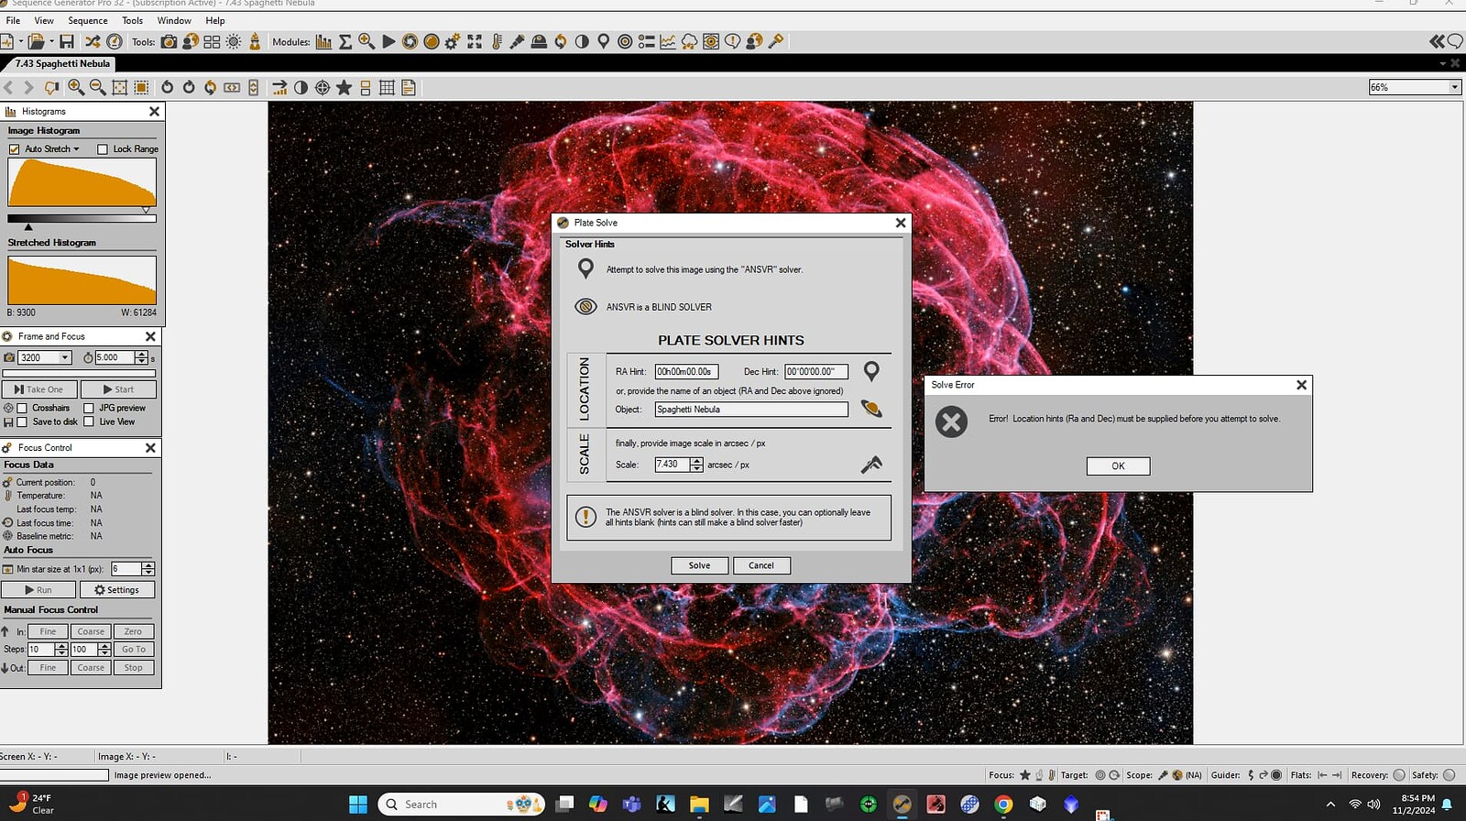The image size is (1466, 821).
Task: Click the histogram black point slider marker
Action: (x=28, y=227)
